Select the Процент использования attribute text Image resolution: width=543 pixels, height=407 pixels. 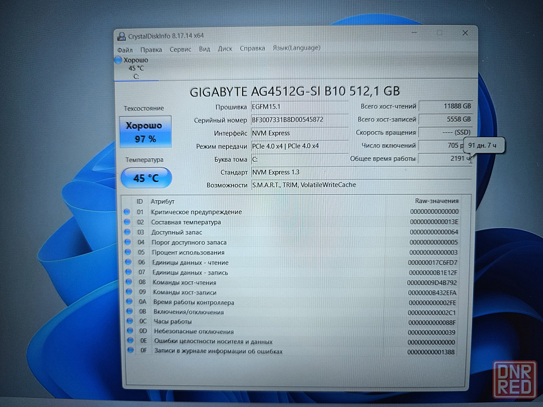point(188,252)
